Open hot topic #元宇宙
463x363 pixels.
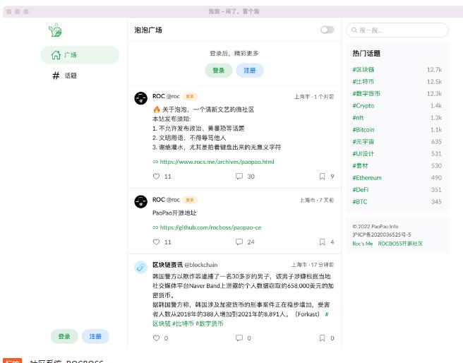coord(363,142)
